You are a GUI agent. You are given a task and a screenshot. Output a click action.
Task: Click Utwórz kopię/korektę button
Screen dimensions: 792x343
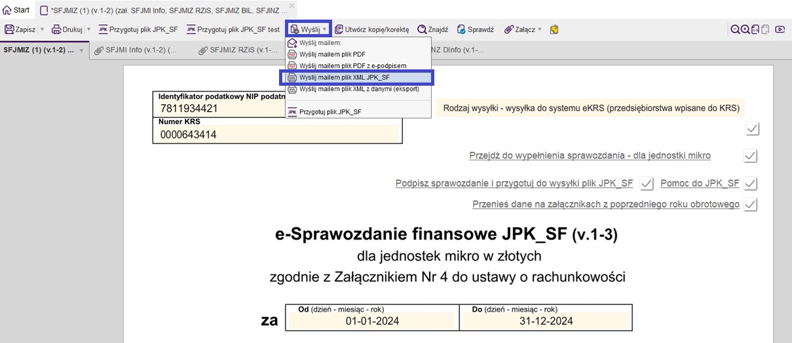pyautogui.click(x=371, y=29)
